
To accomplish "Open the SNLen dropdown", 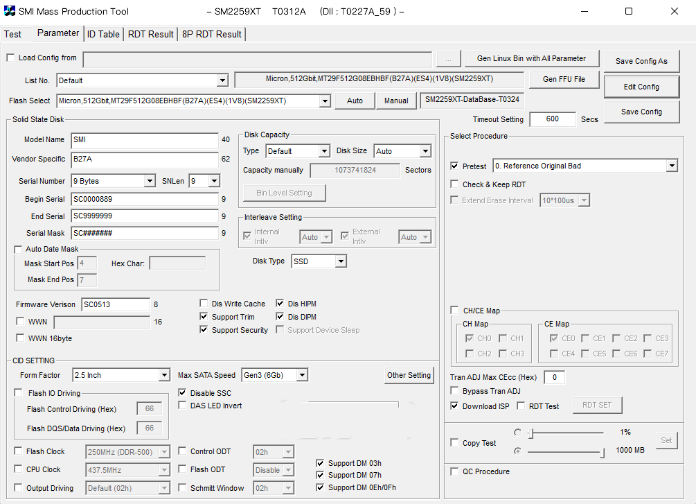I will (x=214, y=181).
